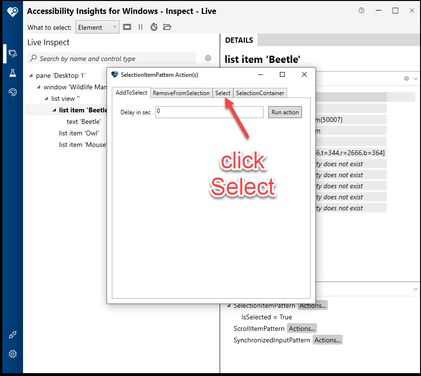Select text 'Beetle' tree item

(84, 121)
